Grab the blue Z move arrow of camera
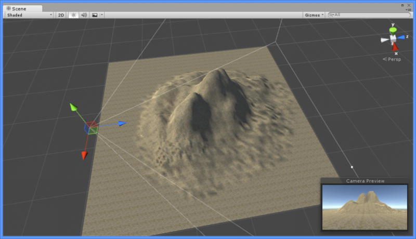 click(x=122, y=123)
